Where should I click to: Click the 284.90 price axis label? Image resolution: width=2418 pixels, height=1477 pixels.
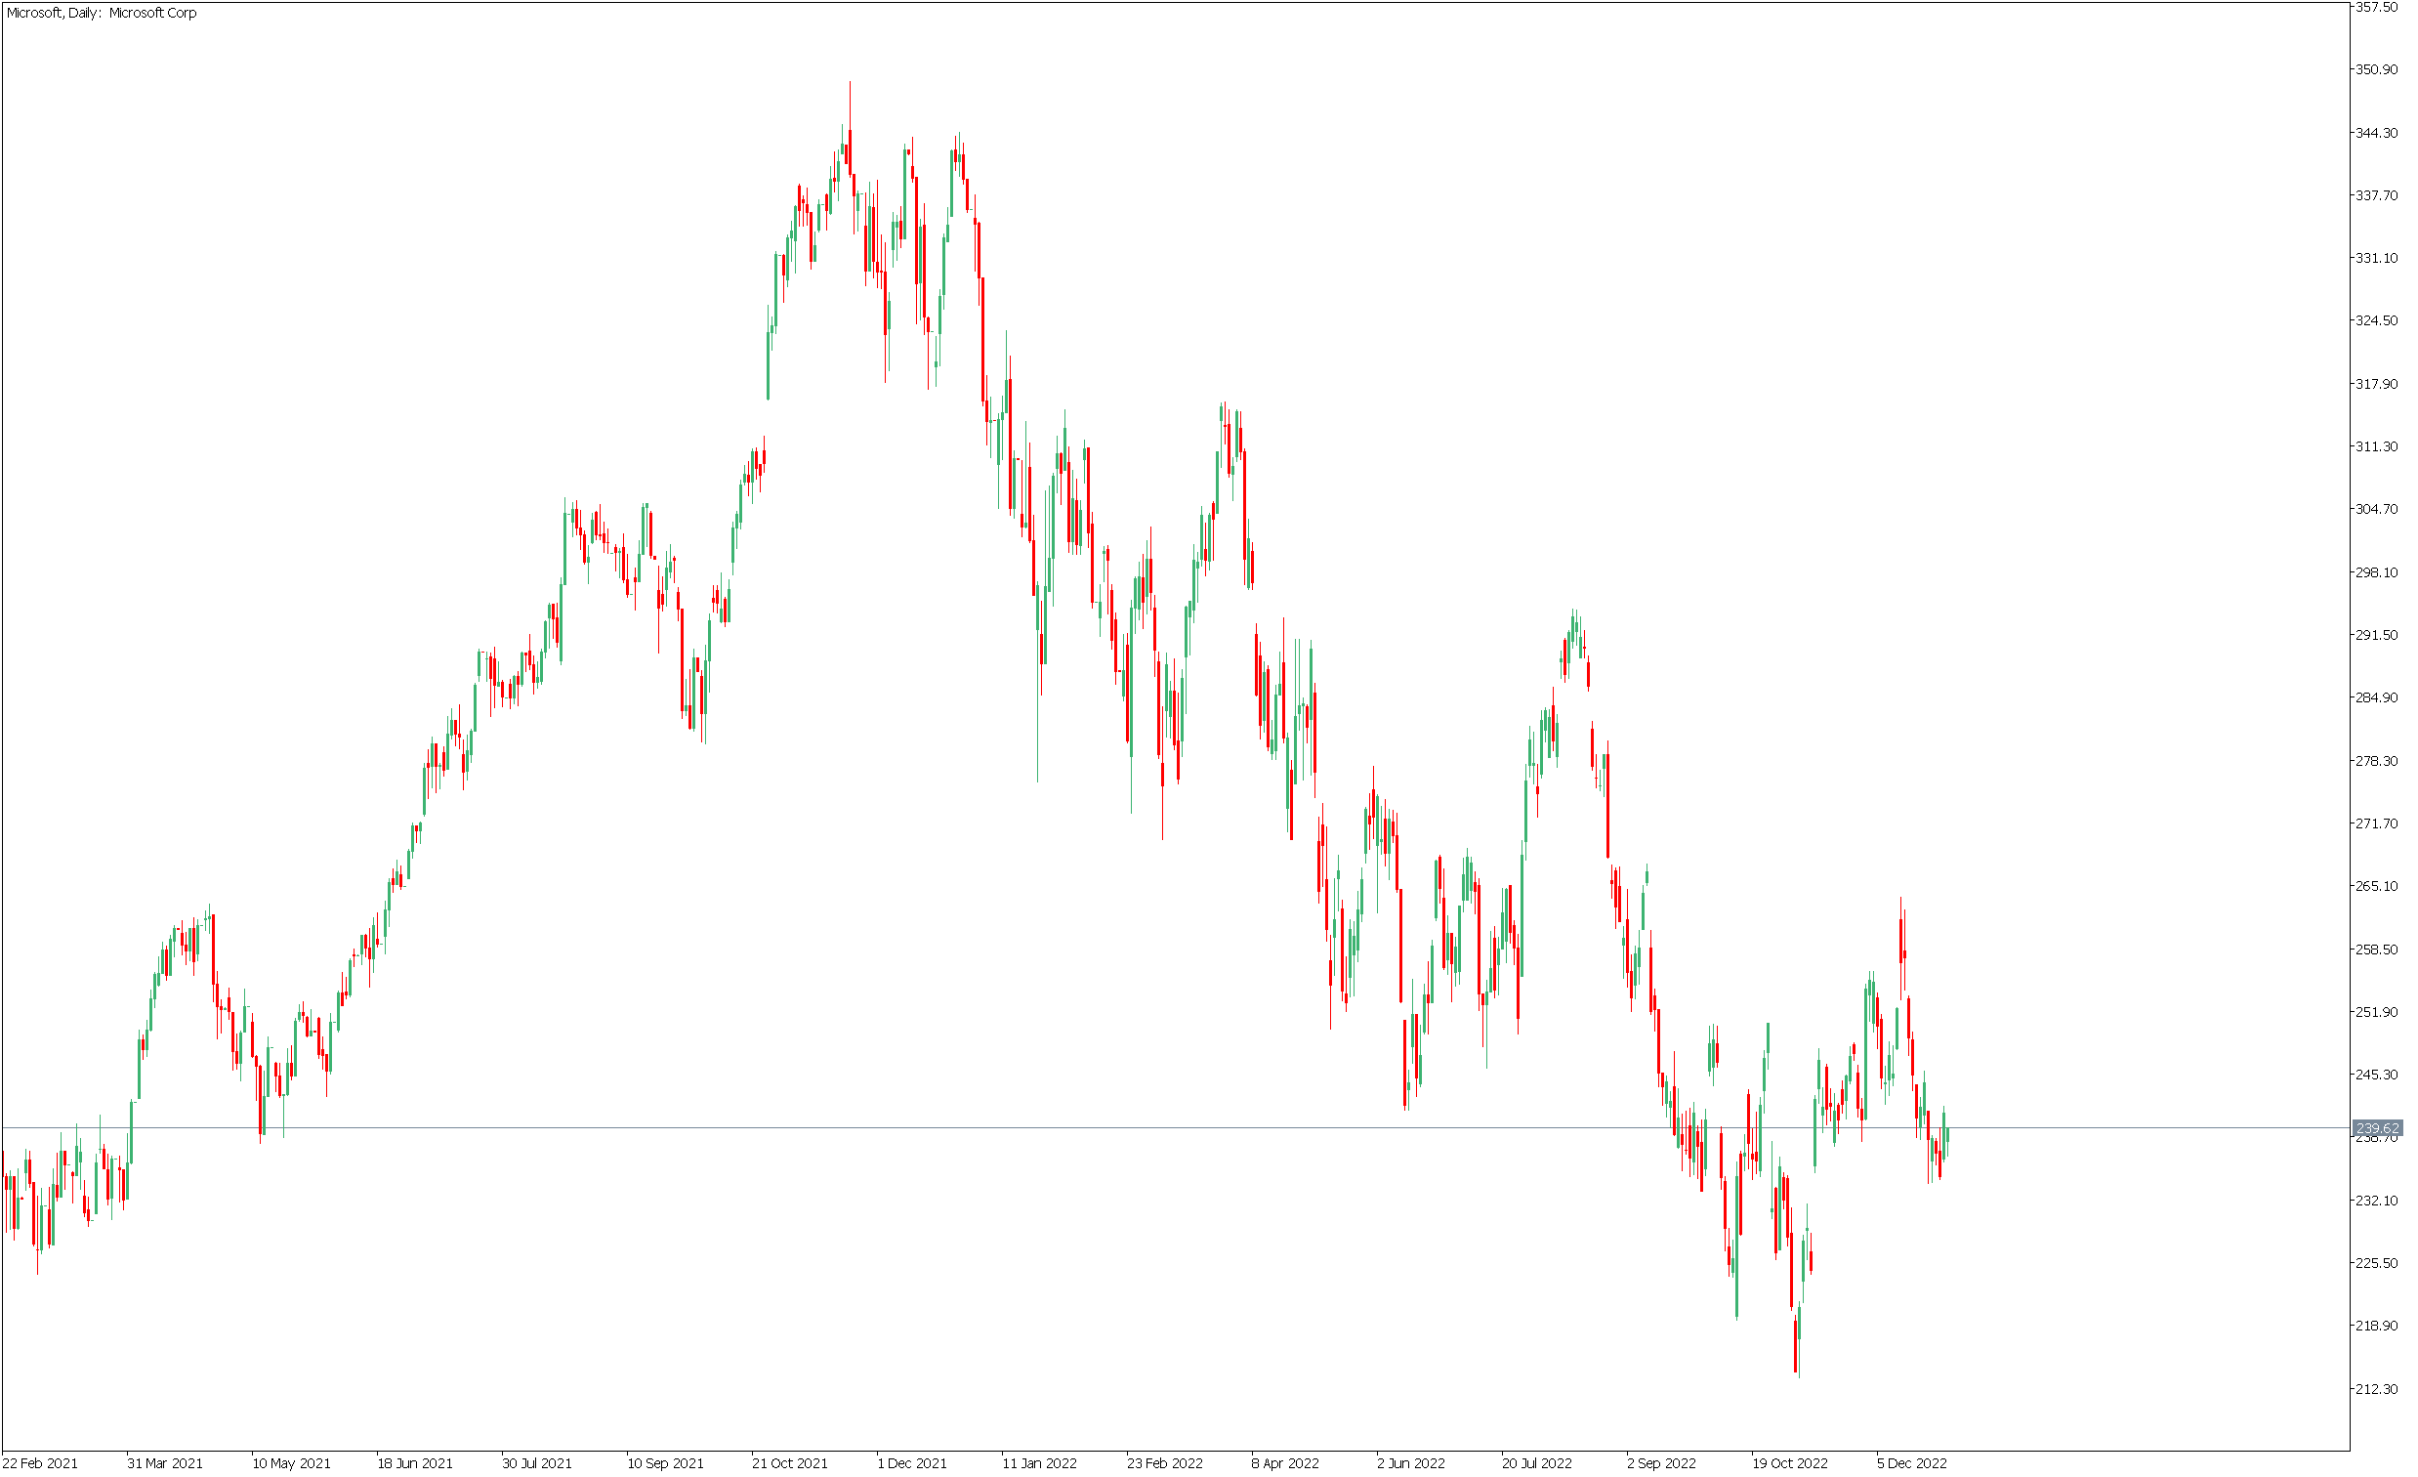[x=2377, y=697]
